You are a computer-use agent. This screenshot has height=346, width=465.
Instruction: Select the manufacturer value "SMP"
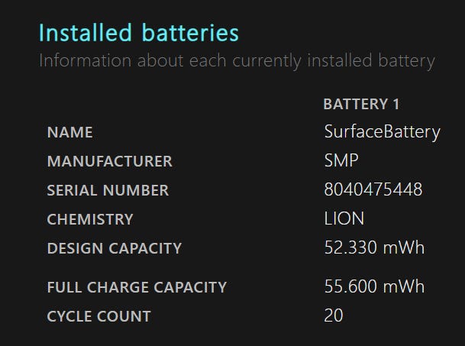coord(341,161)
